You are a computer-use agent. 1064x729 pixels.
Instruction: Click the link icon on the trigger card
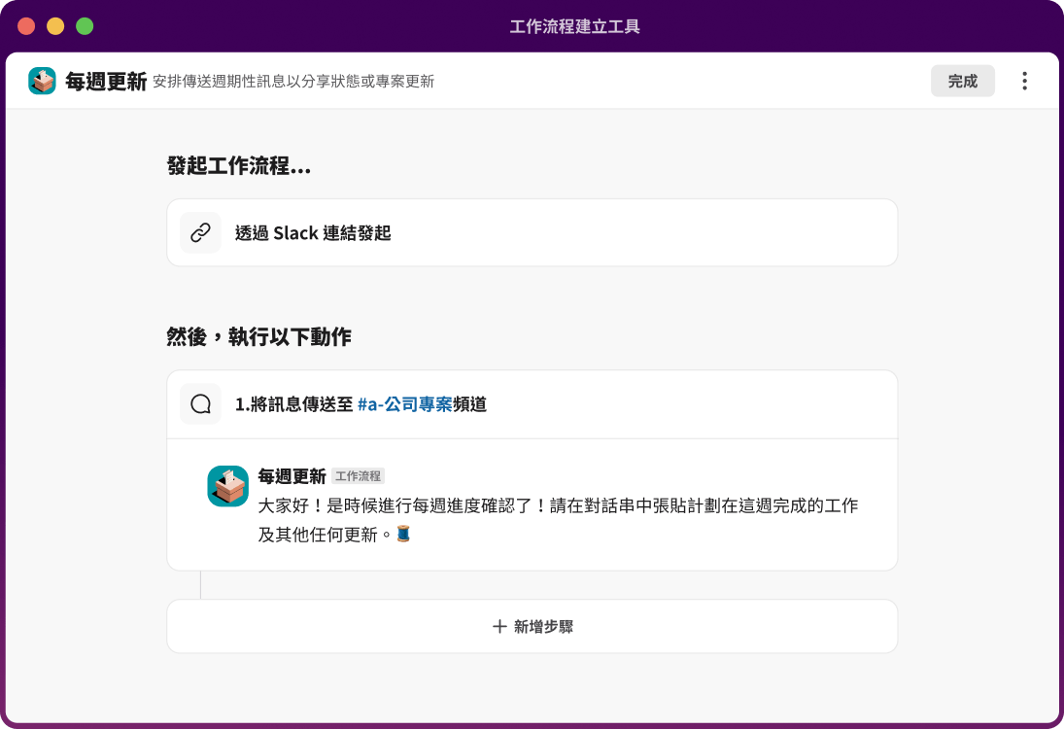[200, 232]
